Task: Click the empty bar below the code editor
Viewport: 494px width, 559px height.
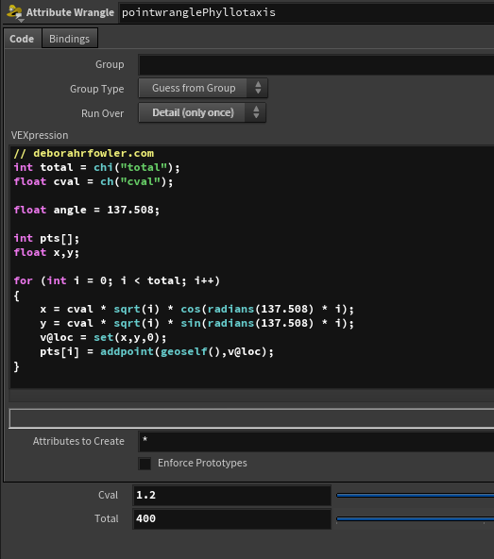Action: click(251, 418)
